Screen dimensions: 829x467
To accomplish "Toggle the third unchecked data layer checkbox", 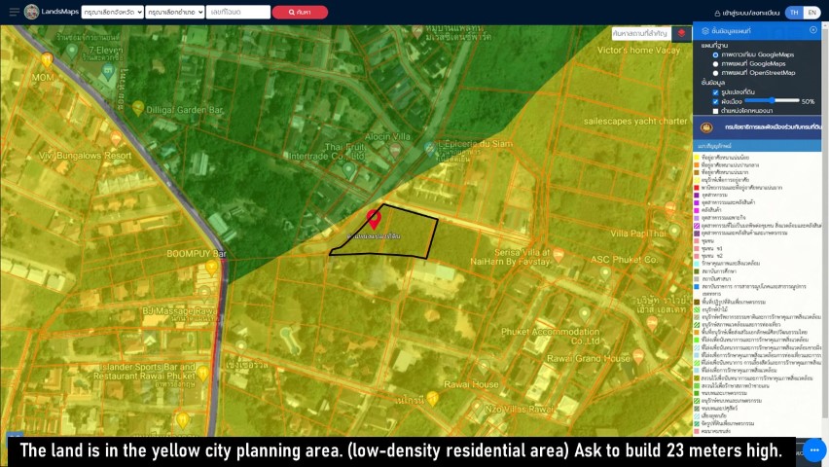I will tap(715, 111).
